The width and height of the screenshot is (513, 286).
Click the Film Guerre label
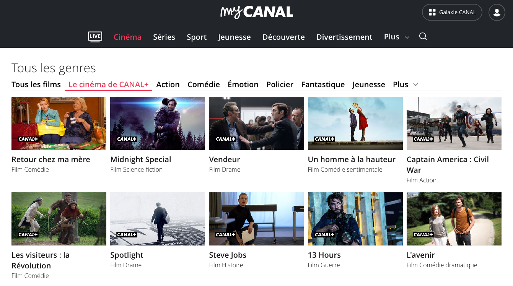(324, 265)
